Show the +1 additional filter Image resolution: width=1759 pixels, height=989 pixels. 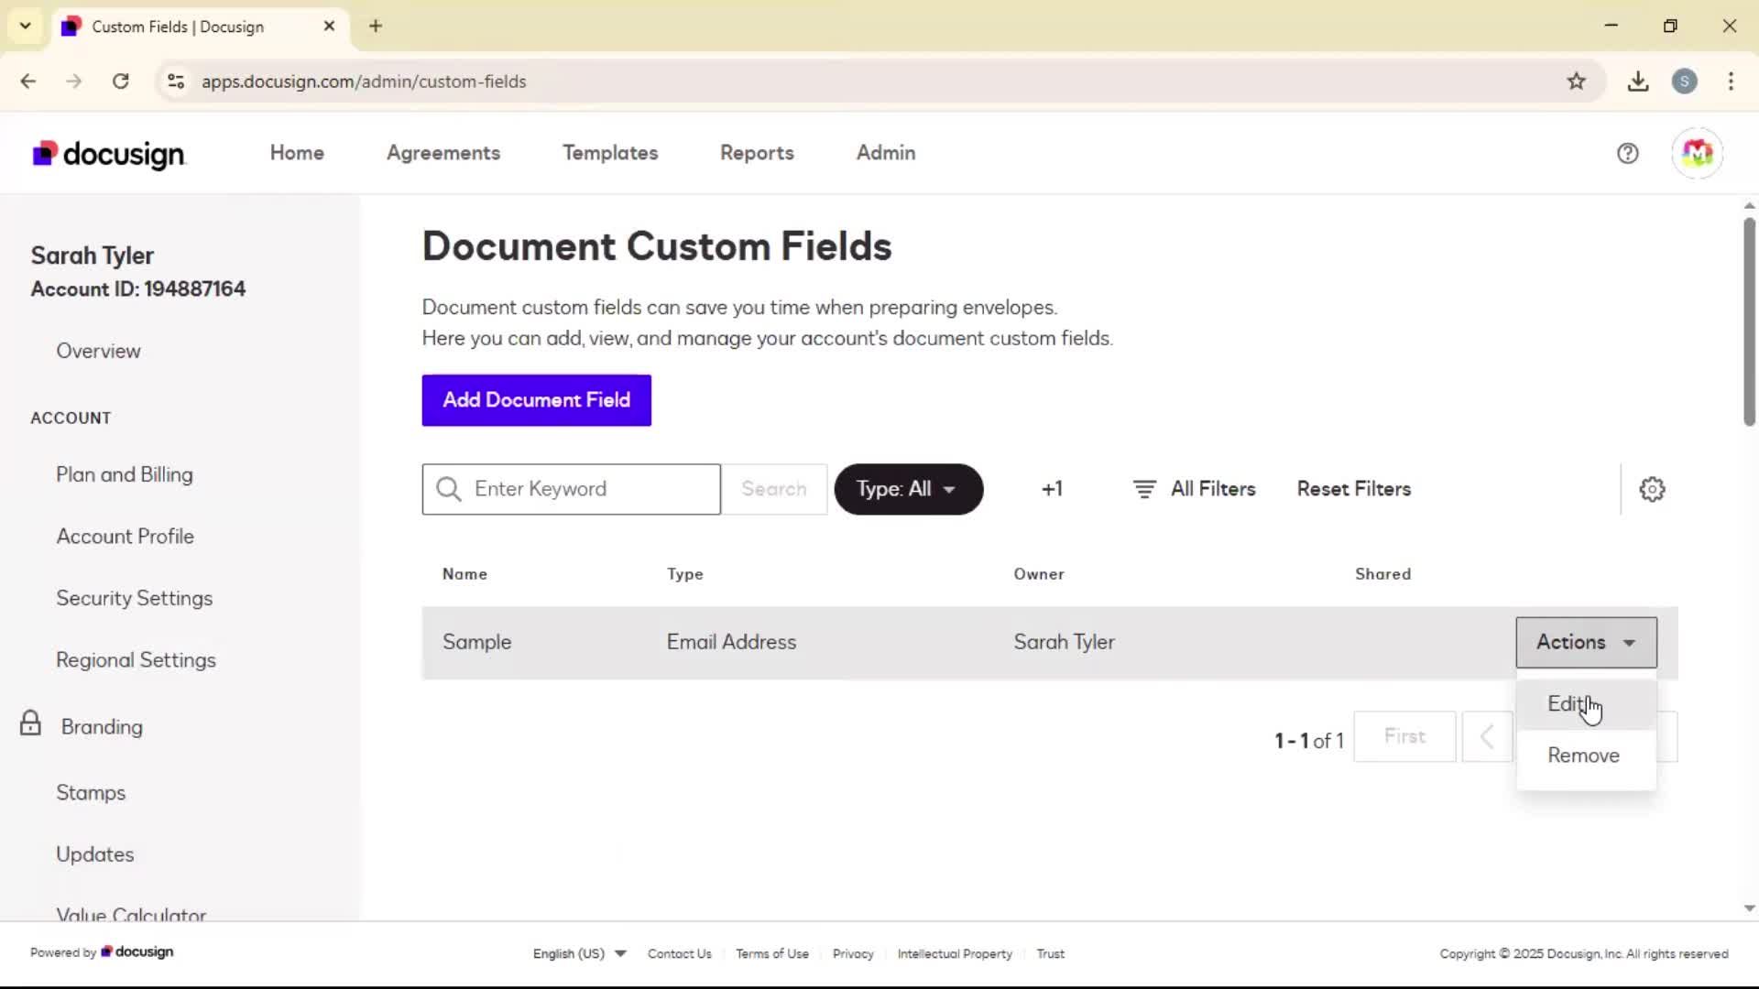coord(1052,489)
